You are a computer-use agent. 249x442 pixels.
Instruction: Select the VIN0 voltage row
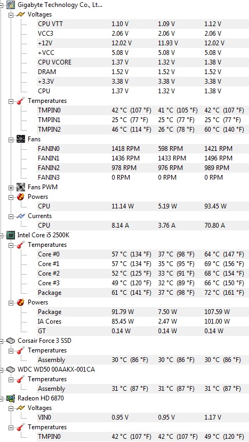point(143,417)
